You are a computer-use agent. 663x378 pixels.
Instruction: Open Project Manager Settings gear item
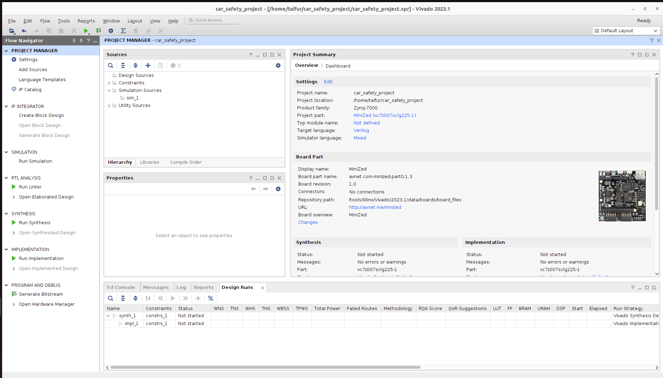[24, 60]
